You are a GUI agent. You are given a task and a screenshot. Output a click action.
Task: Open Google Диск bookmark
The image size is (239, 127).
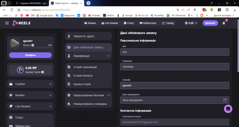pyautogui.click(x=45, y=15)
